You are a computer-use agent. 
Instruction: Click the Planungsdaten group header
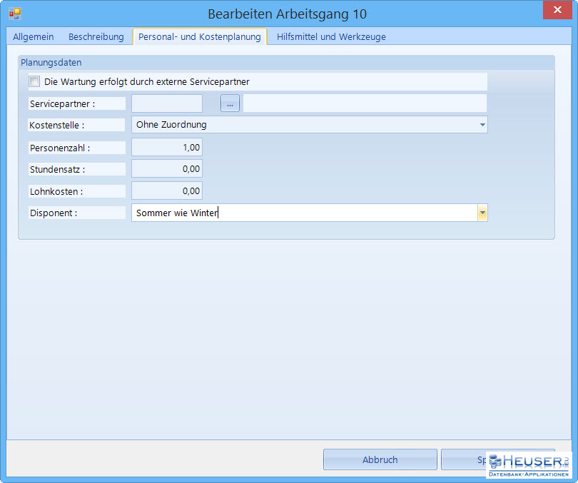pyautogui.click(x=51, y=63)
